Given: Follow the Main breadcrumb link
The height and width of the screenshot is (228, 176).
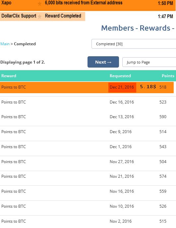Looking at the screenshot, I should [5, 44].
